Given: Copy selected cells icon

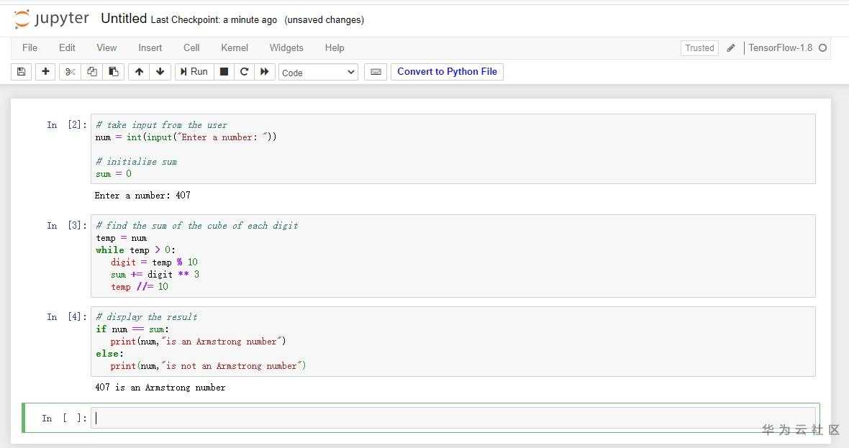Looking at the screenshot, I should pos(91,72).
